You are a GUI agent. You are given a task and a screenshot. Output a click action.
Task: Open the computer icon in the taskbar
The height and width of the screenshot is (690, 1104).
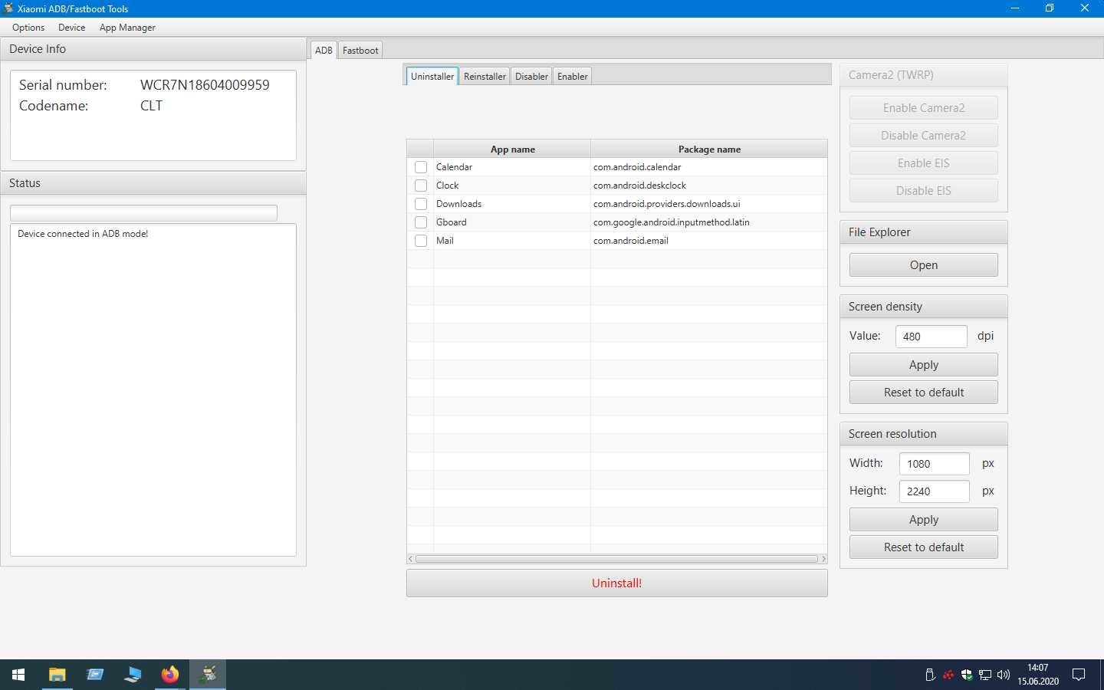[133, 675]
